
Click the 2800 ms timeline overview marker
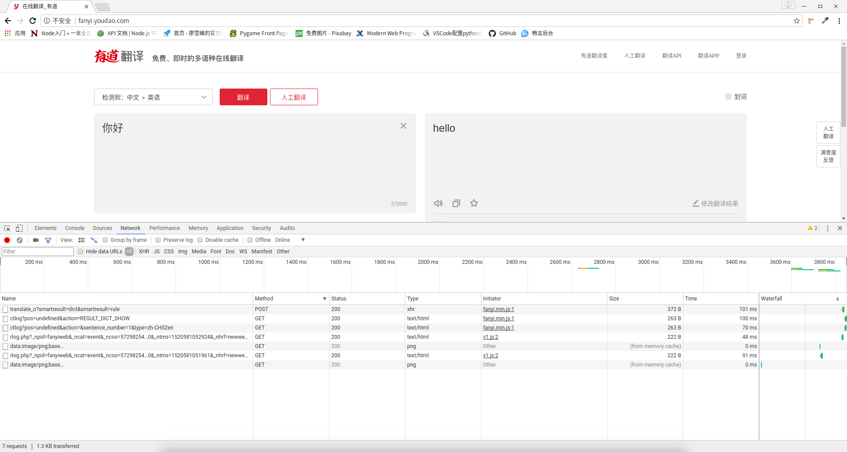[604, 262]
